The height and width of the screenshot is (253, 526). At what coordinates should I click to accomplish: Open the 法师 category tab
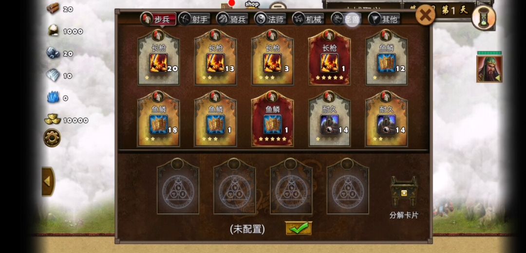pos(270,19)
